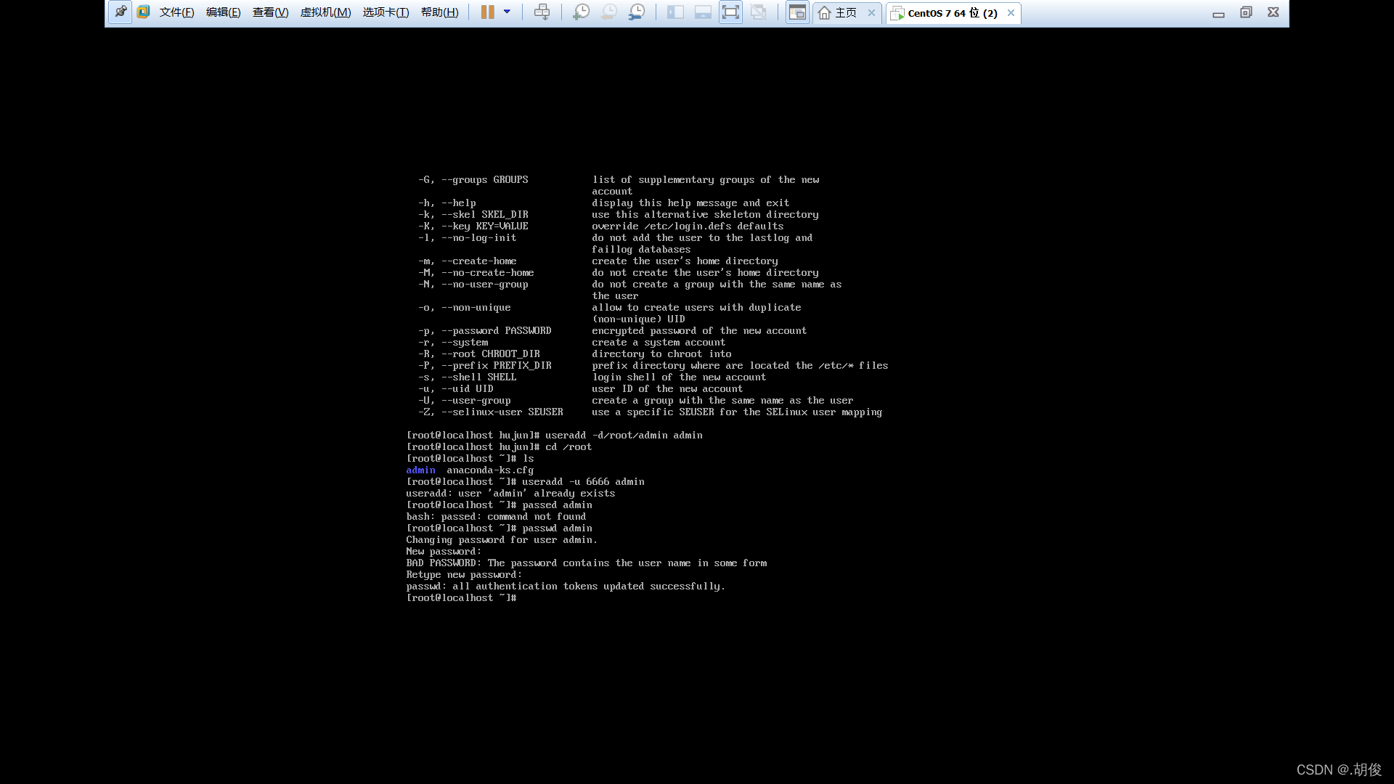Click the '-G, --groups GROUPS' option text
1394x784 pixels.
tap(473, 179)
